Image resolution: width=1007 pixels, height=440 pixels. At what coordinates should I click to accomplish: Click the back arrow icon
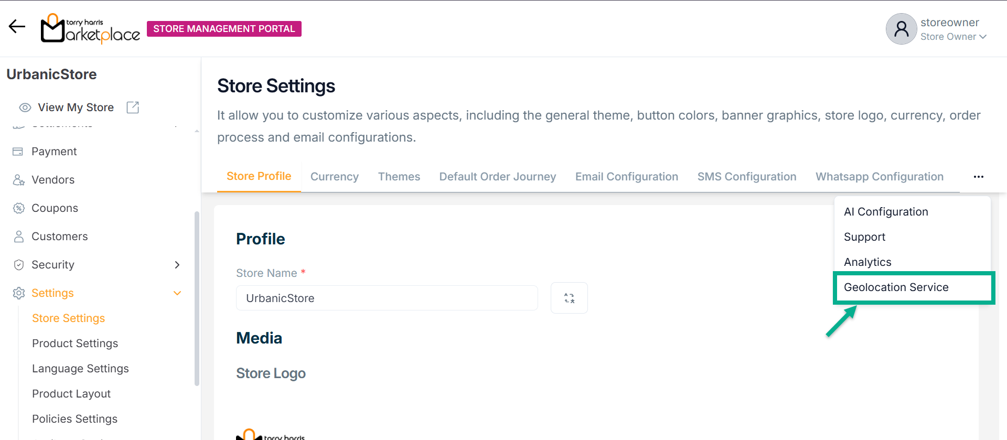click(x=17, y=26)
